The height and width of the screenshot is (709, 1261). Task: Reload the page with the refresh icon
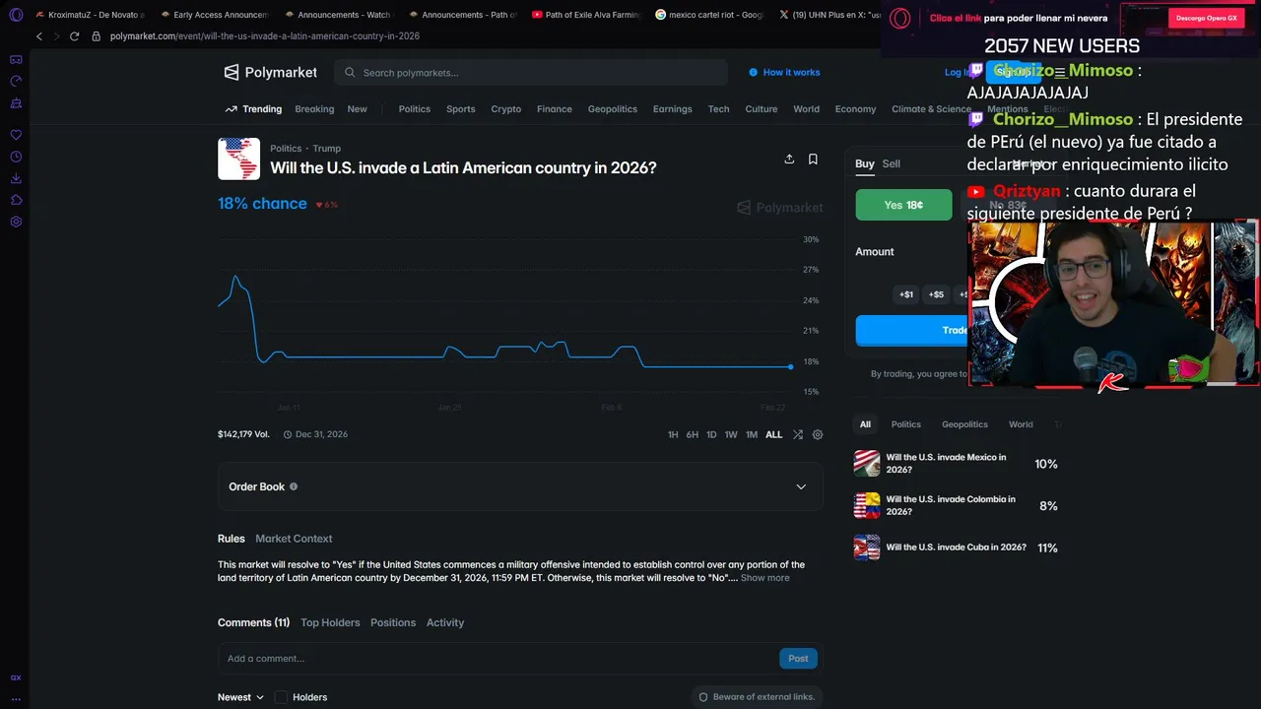(74, 35)
